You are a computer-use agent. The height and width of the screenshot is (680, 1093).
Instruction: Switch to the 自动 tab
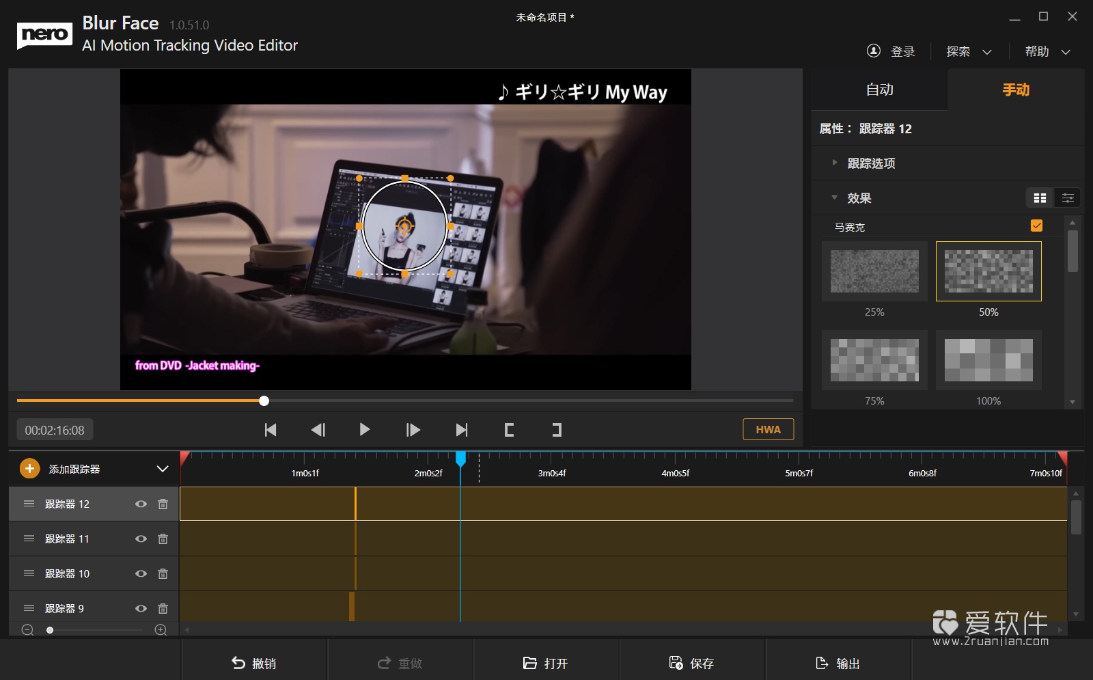tap(879, 90)
